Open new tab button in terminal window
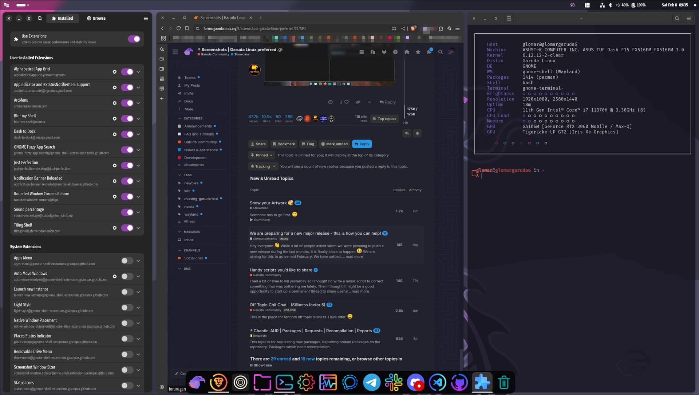This screenshot has width=699, height=395. tap(509, 18)
